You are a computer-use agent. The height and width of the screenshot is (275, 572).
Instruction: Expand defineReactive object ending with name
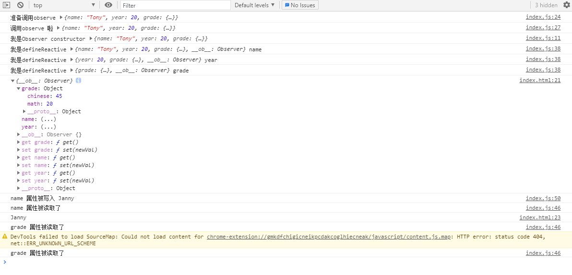[71, 49]
